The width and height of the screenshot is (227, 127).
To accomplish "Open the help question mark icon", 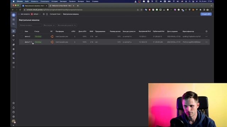I will click(13, 112).
